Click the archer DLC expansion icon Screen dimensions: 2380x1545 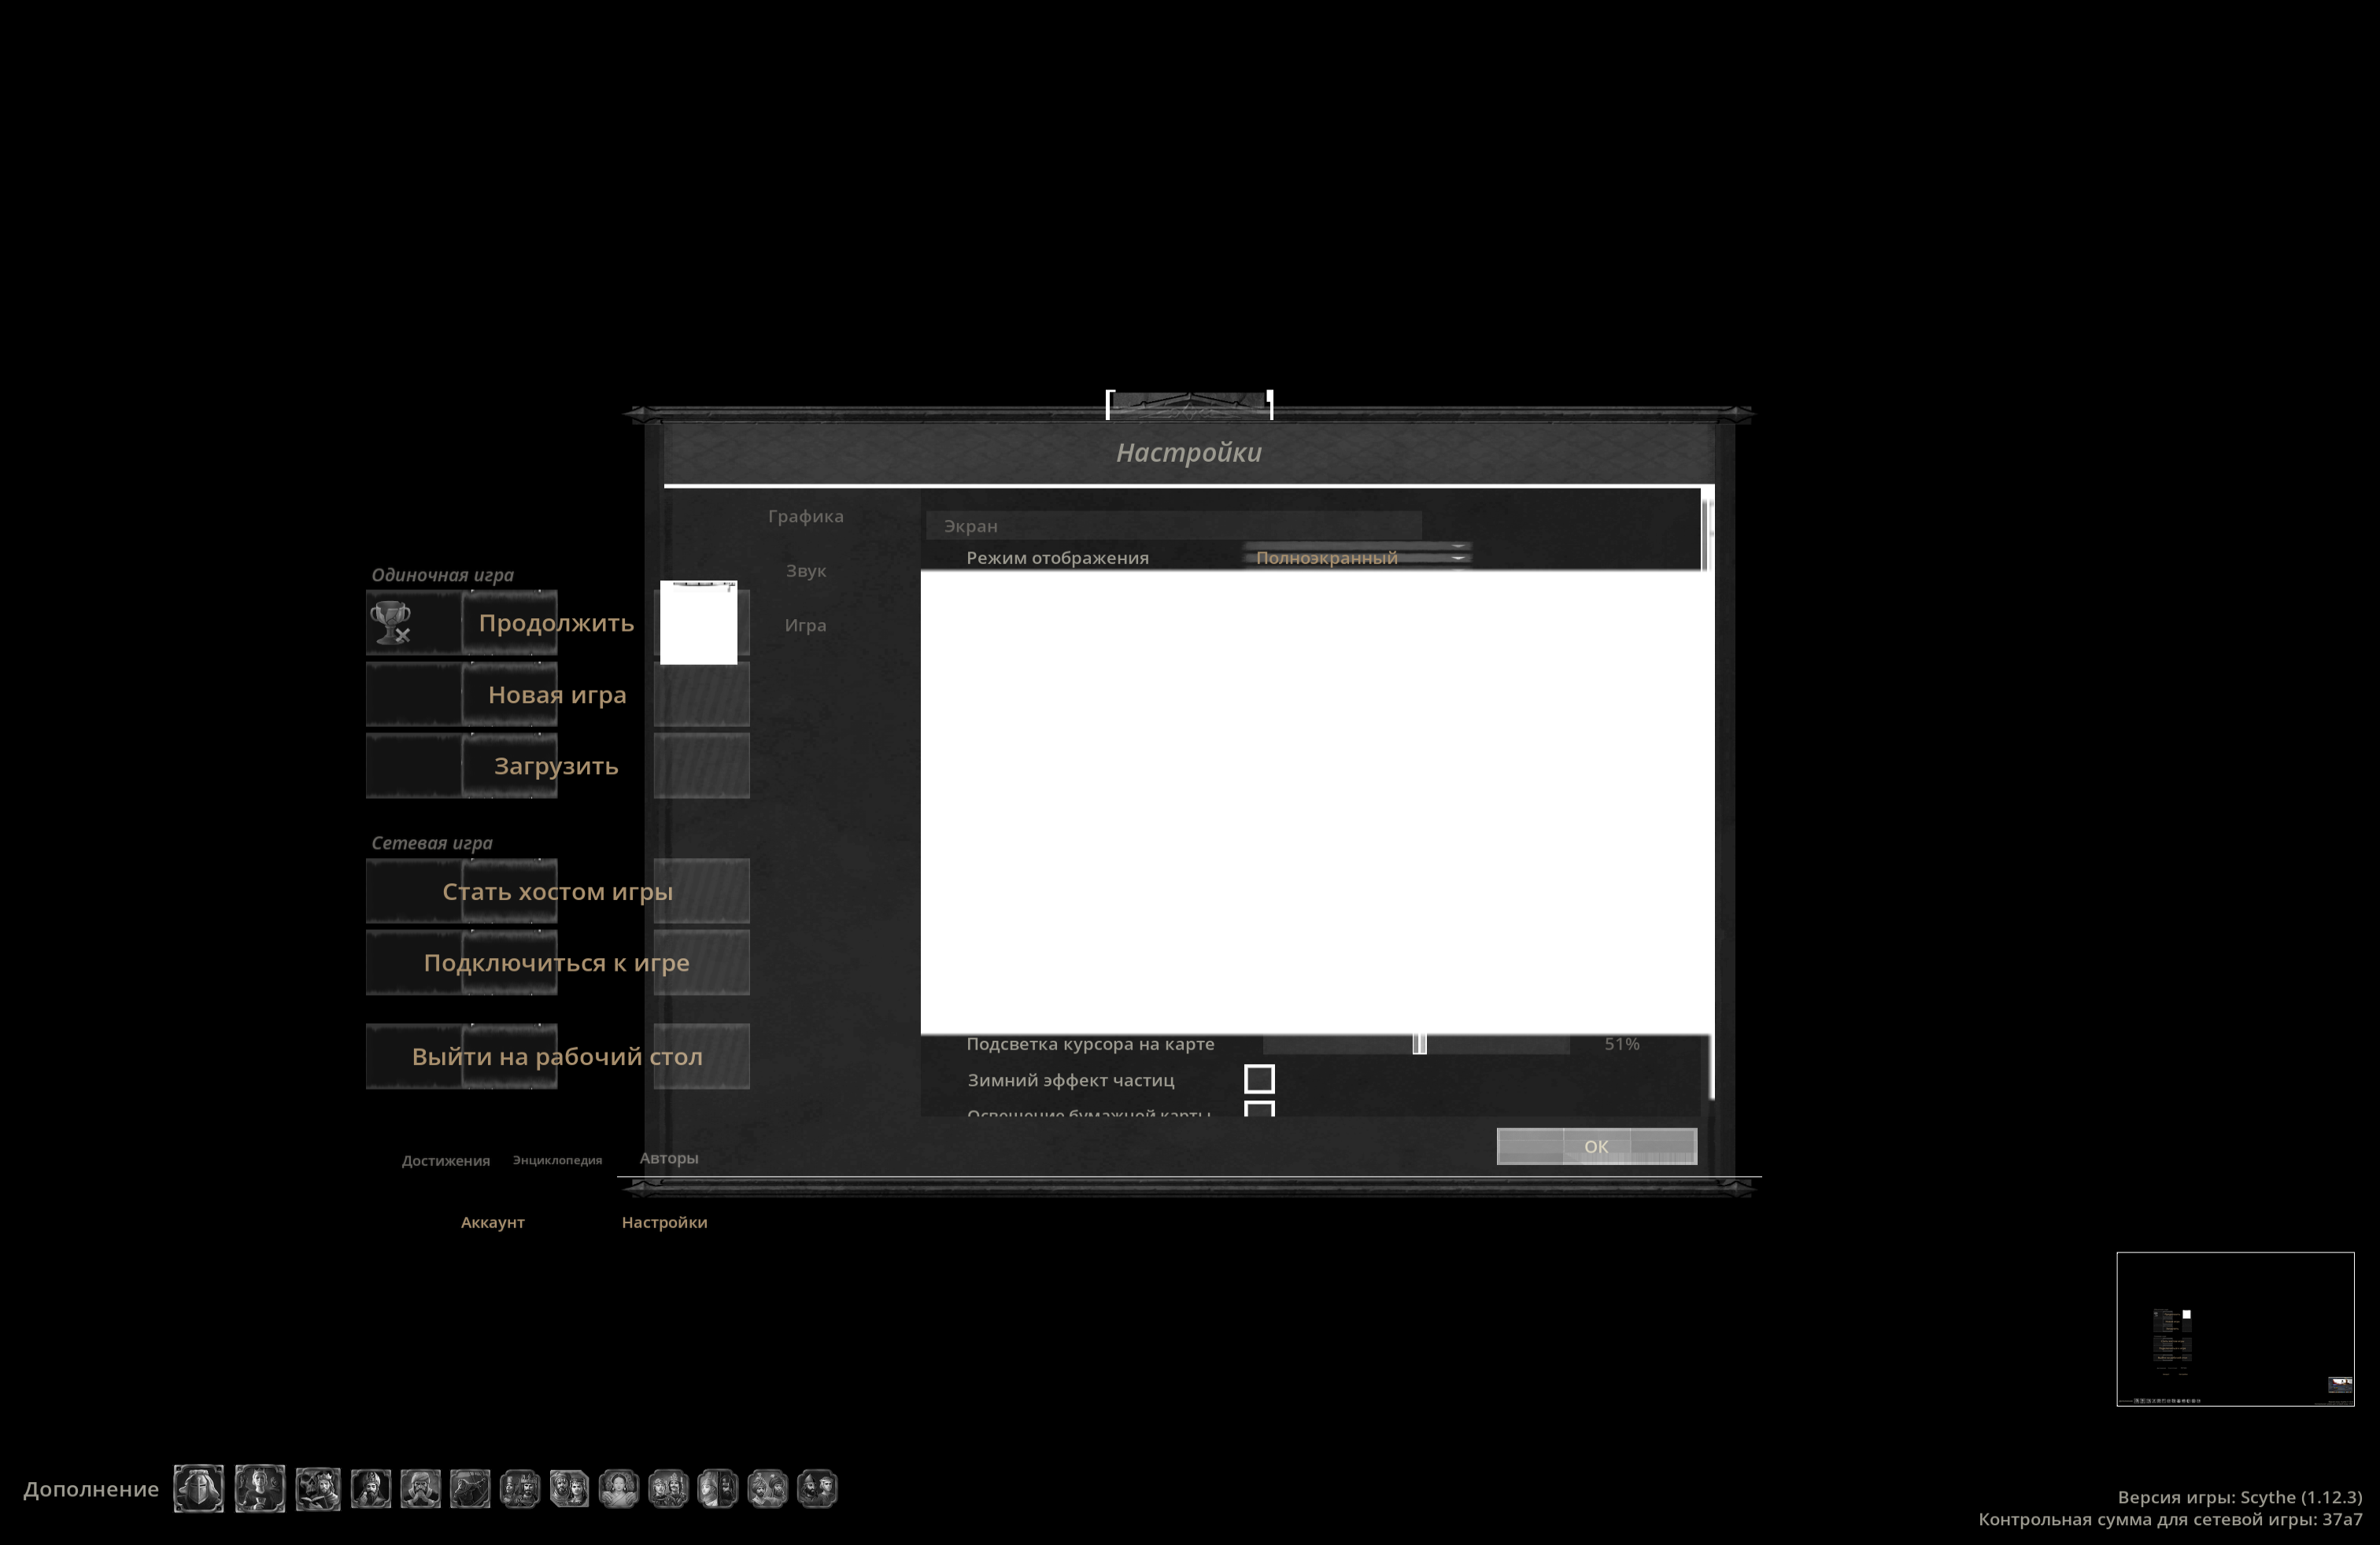click(472, 1489)
